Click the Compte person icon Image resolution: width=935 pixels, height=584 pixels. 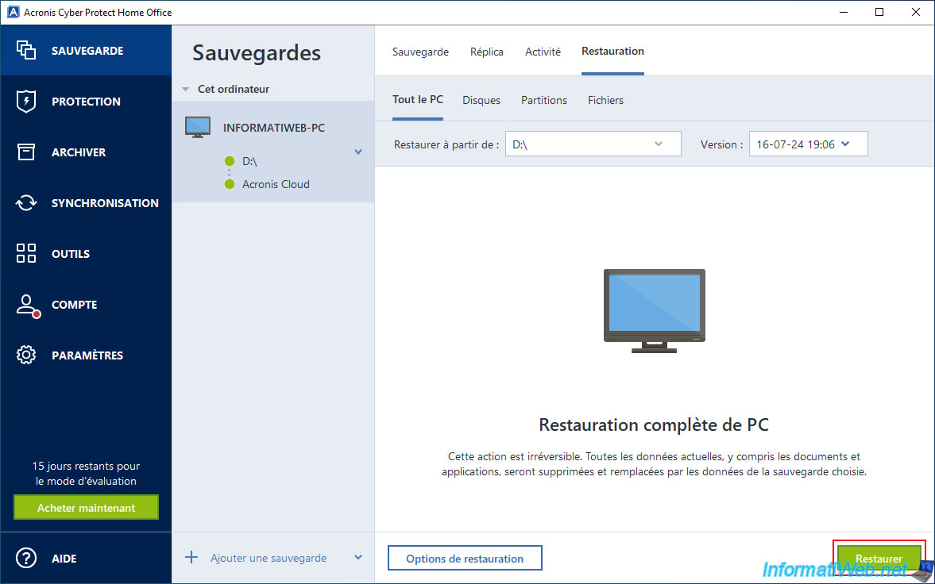28,305
